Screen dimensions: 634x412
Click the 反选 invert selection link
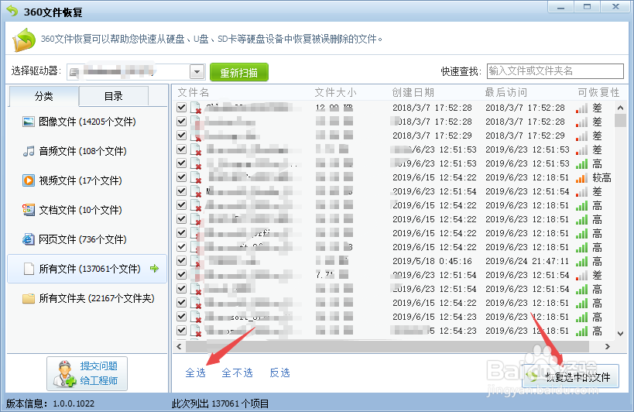coord(279,373)
